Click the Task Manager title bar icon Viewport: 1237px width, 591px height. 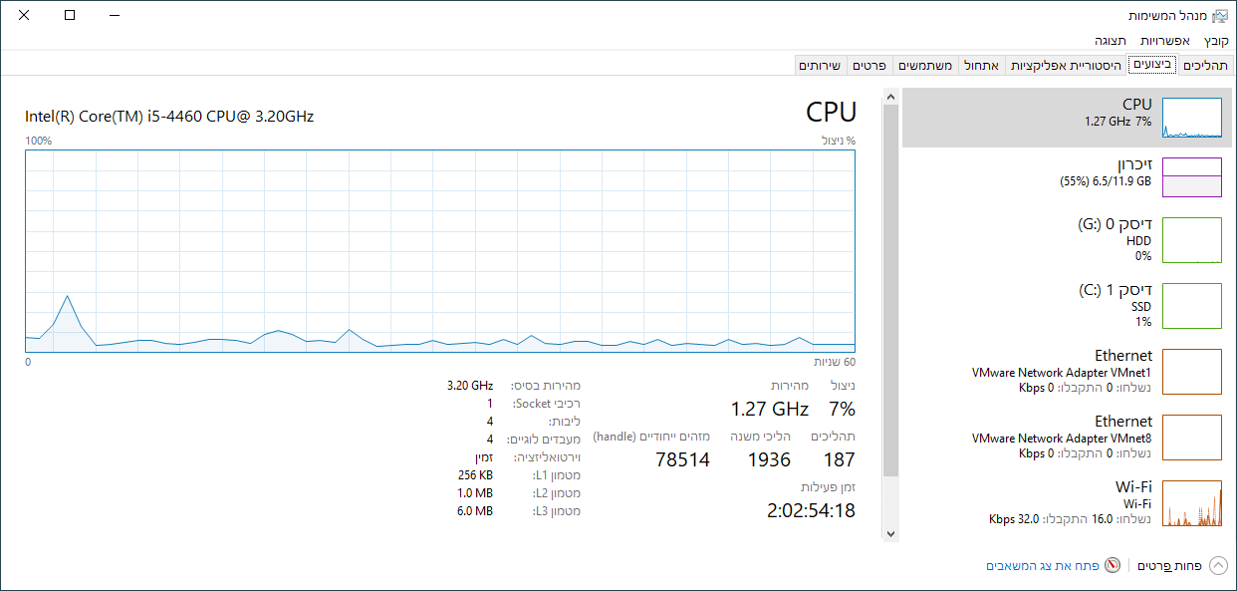1220,16
